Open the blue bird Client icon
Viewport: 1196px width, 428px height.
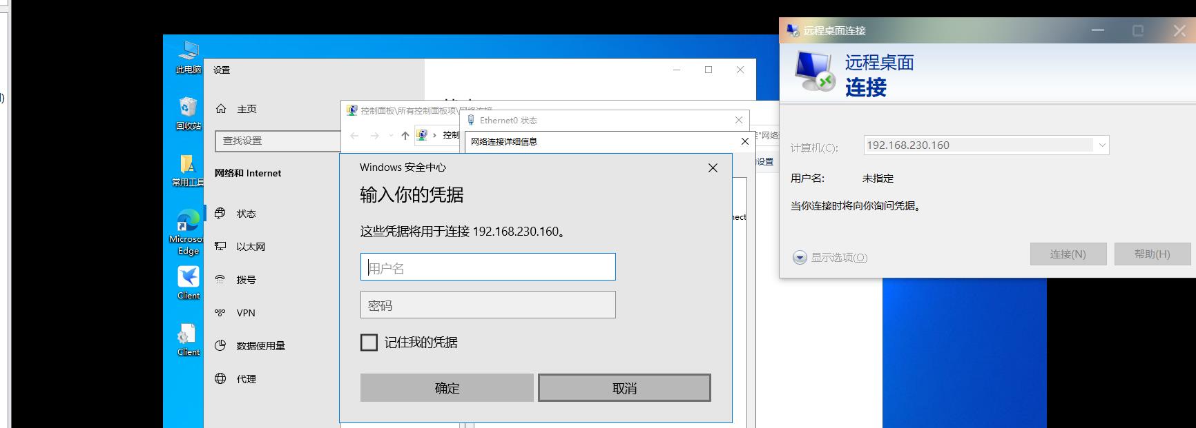pos(188,283)
